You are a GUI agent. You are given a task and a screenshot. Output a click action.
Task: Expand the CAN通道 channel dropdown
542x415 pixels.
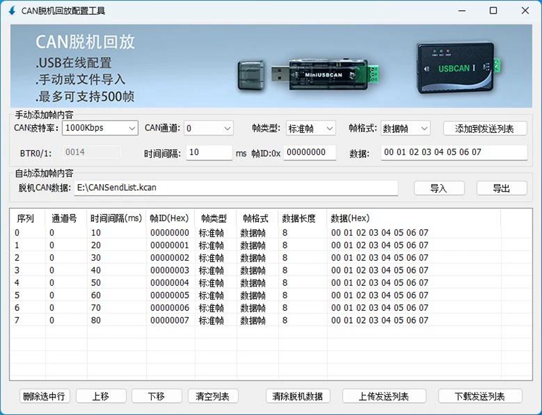[x=208, y=128]
